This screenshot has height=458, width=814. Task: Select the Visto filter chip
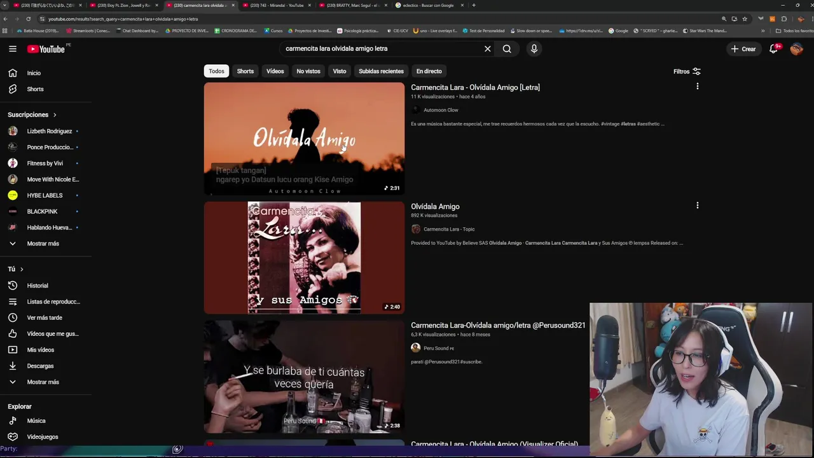[x=340, y=71]
